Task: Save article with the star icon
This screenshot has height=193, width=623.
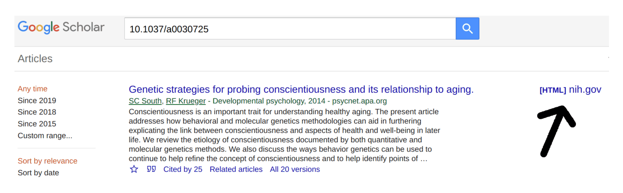Action: (134, 169)
